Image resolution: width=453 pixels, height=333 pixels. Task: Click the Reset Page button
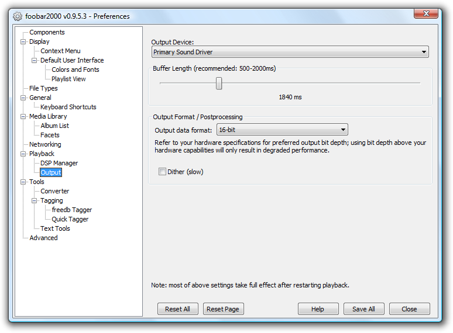[x=223, y=309]
